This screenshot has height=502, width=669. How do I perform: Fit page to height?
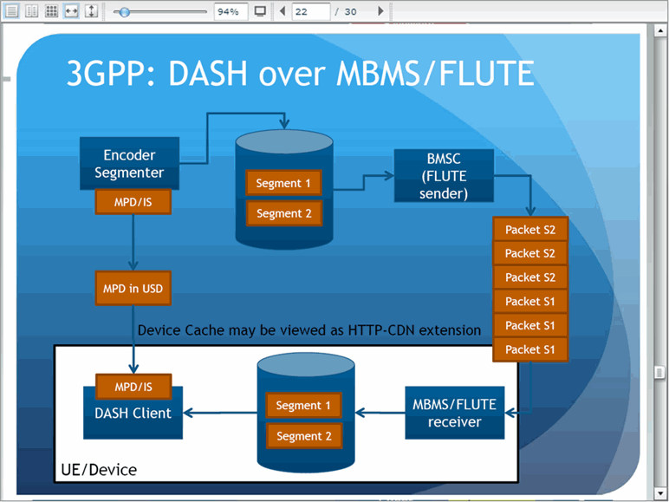pyautogui.click(x=91, y=11)
